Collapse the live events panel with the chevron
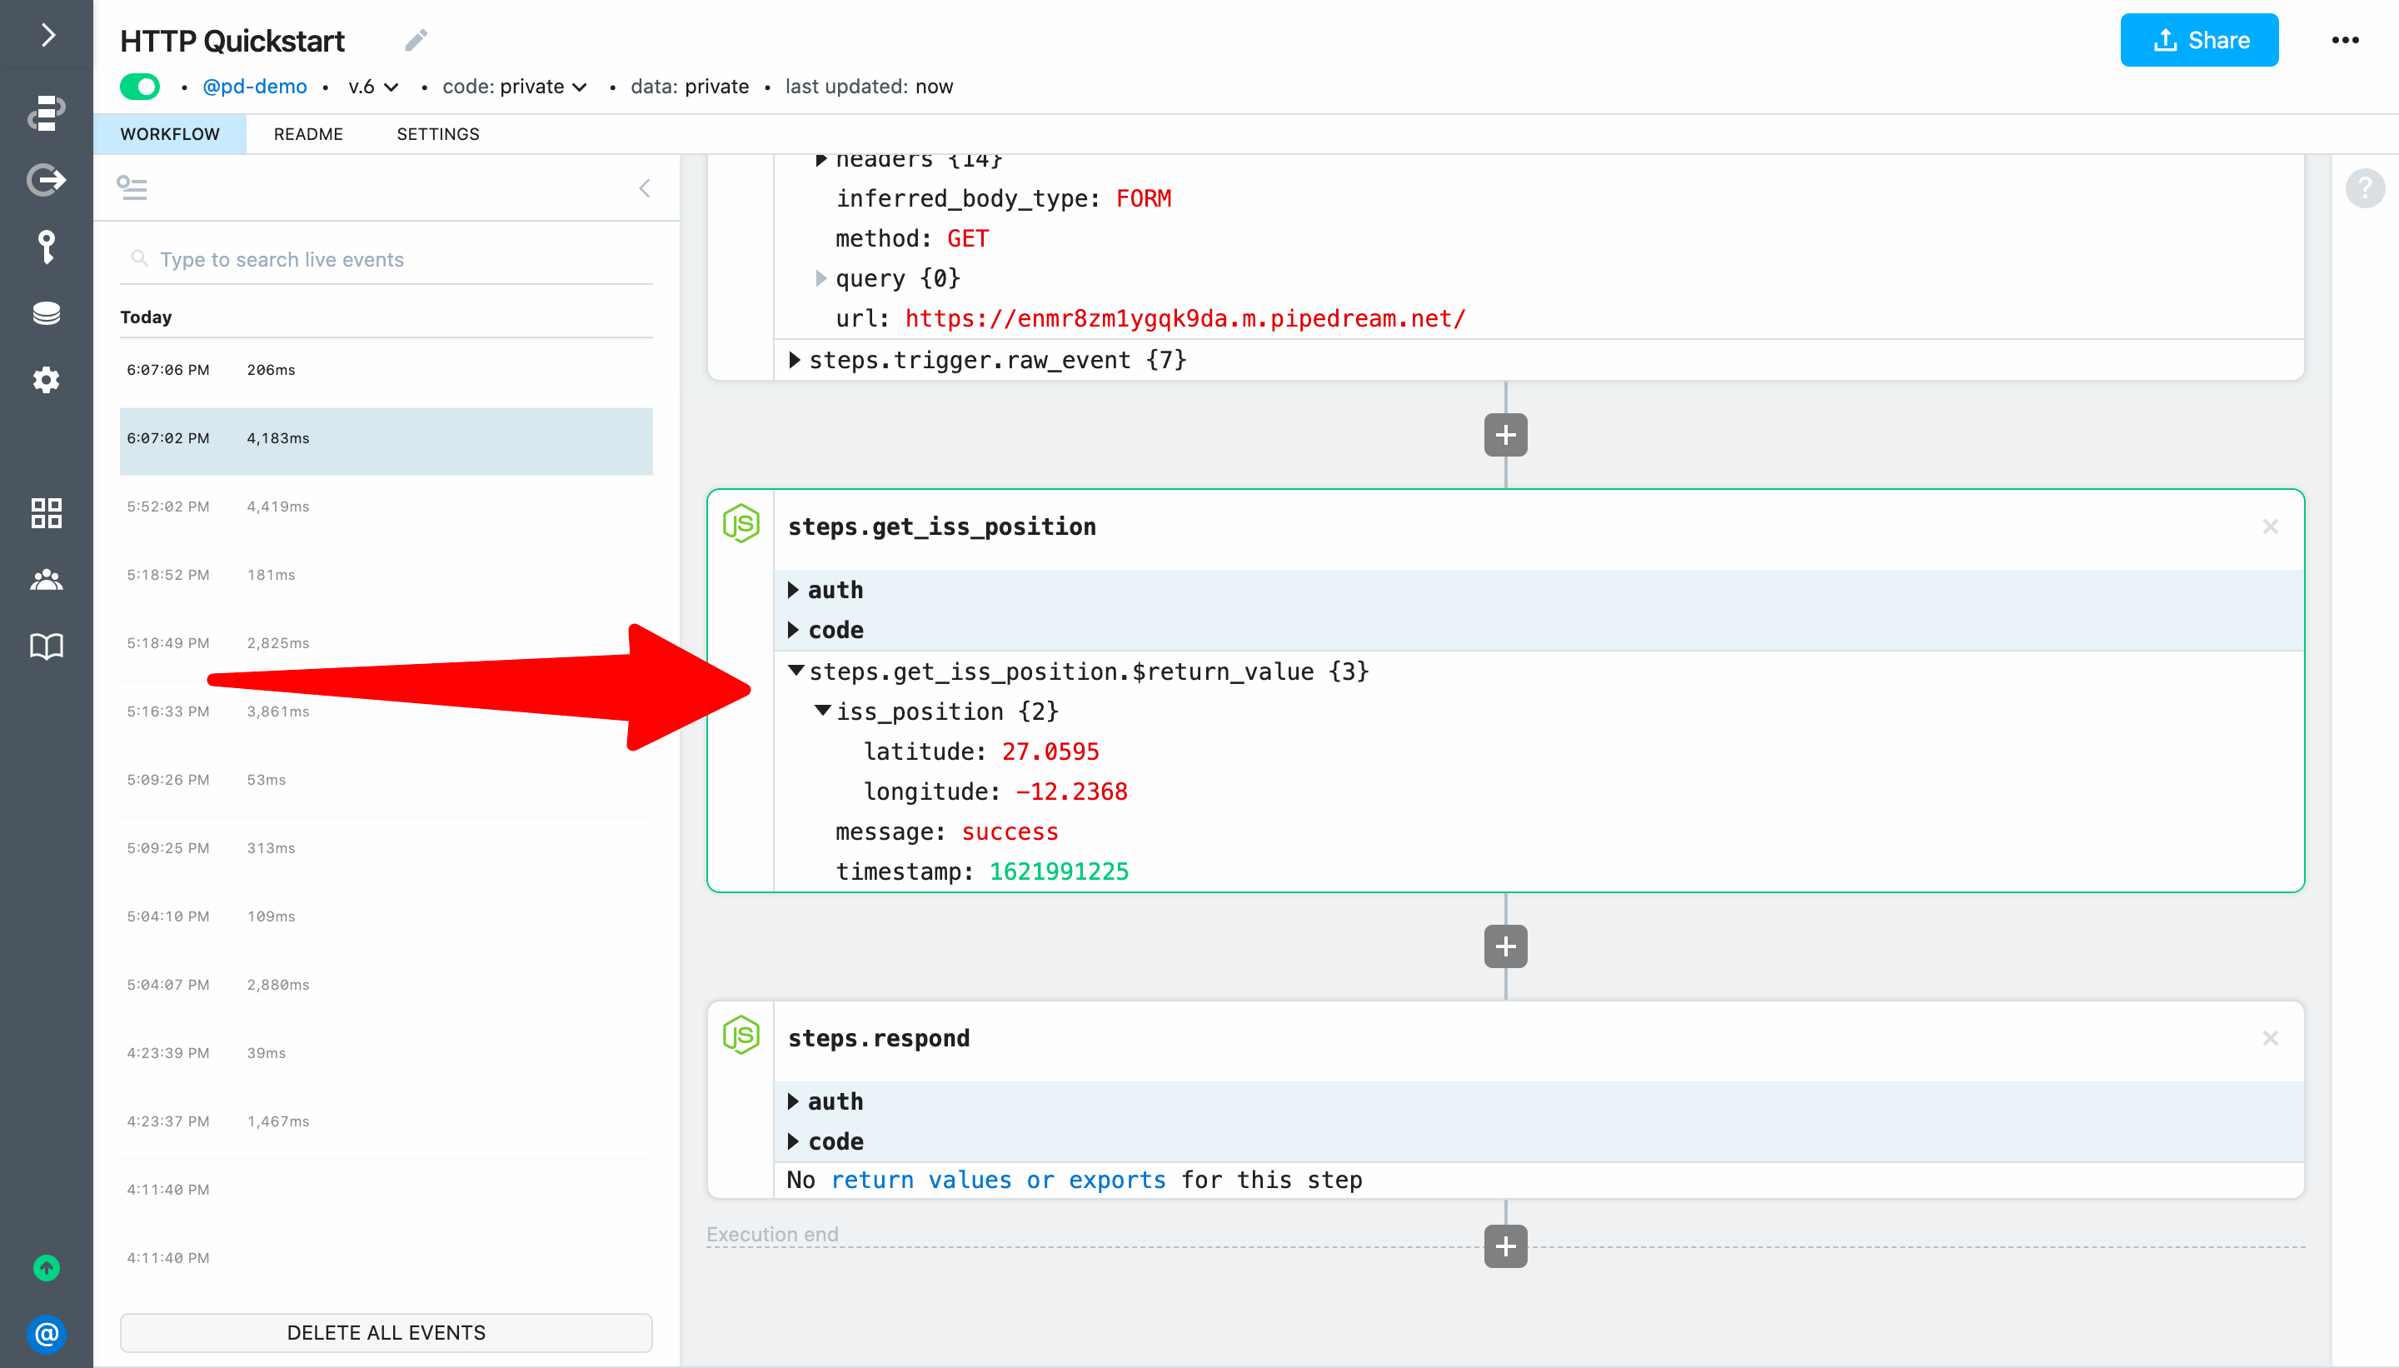Image resolution: width=2399 pixels, height=1368 pixels. tap(645, 188)
